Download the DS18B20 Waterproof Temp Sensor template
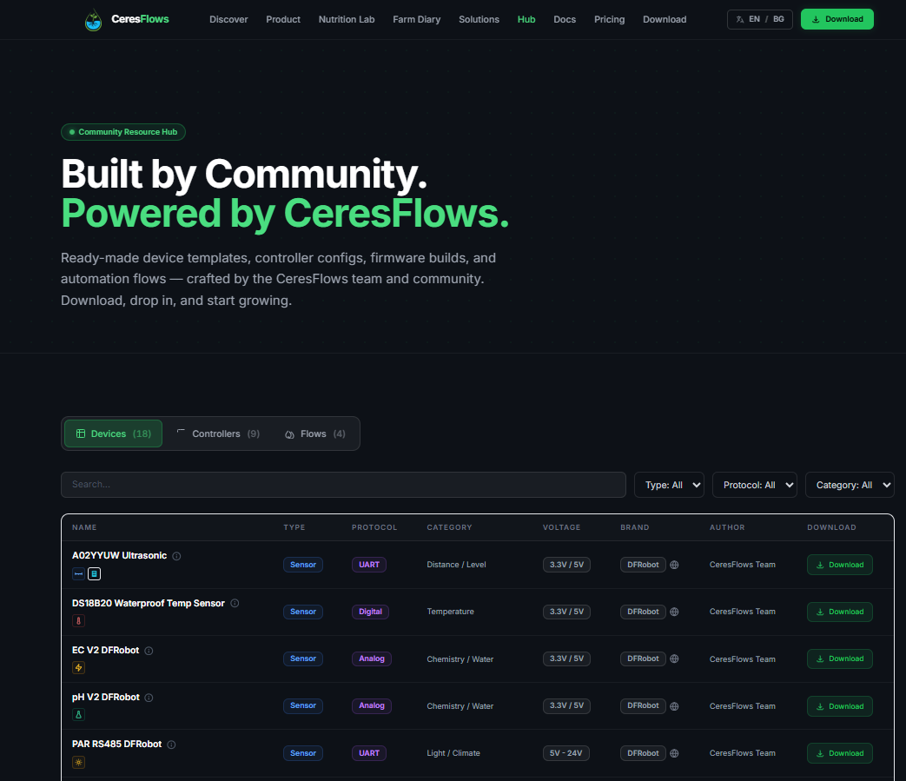Screen dimensions: 906x781 pyautogui.click(x=840, y=612)
